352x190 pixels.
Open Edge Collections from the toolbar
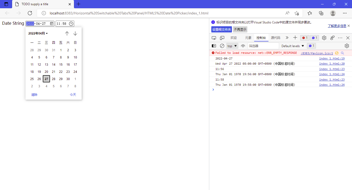321,13
